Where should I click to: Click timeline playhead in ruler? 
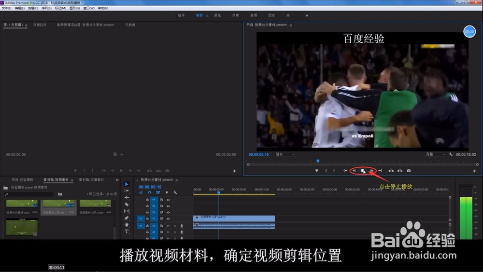(219, 192)
